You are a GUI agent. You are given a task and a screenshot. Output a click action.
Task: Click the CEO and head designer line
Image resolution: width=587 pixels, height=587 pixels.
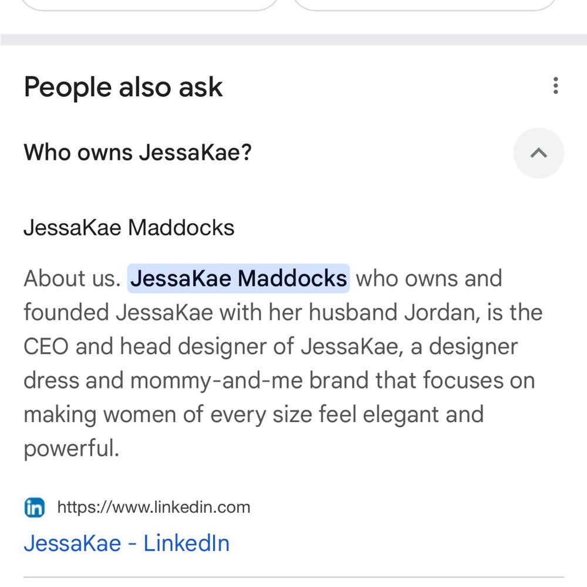(158, 346)
